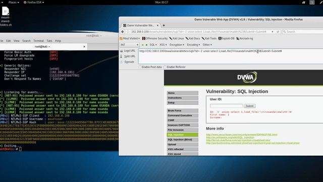This screenshot has height=182, width=323.
Task: Open the terminal View menu
Action: click(17, 41)
